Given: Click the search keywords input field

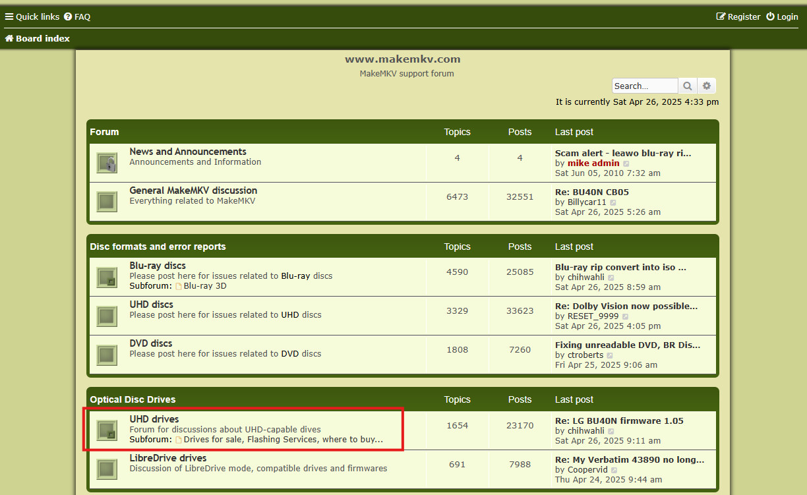Looking at the screenshot, I should [x=645, y=86].
